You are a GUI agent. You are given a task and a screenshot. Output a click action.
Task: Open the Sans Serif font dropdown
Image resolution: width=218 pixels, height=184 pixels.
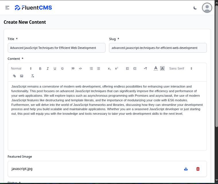pyautogui.click(x=181, y=68)
